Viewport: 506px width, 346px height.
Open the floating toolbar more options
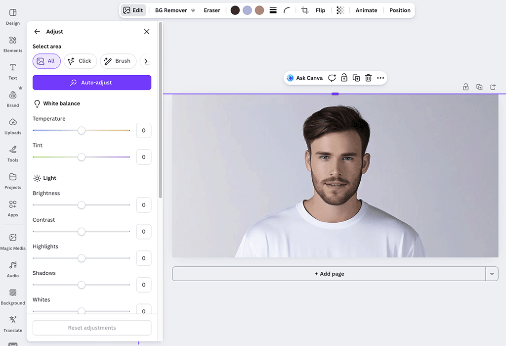(x=380, y=78)
